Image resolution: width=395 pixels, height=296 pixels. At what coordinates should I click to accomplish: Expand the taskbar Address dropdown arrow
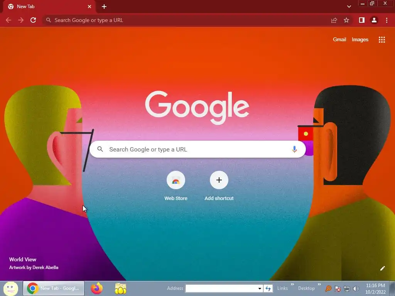pos(260,288)
